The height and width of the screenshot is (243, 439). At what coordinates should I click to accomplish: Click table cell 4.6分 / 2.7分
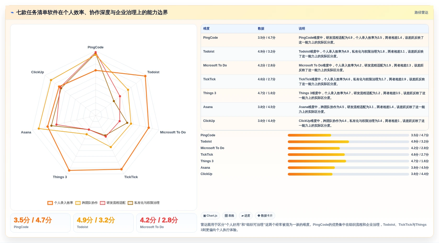pos(267,79)
